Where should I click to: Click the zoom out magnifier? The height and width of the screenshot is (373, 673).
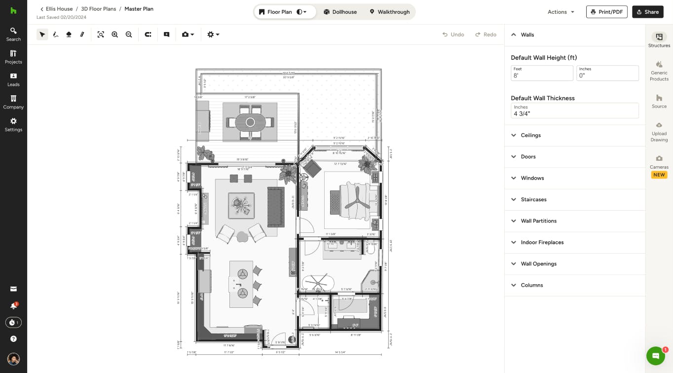click(129, 35)
